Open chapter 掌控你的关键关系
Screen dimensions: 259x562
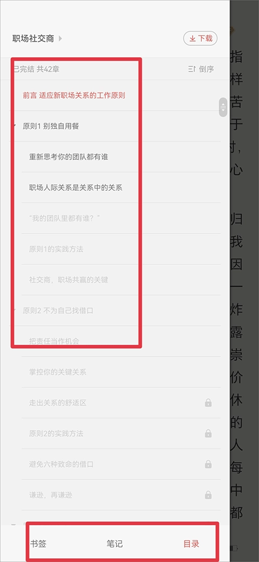point(58,372)
